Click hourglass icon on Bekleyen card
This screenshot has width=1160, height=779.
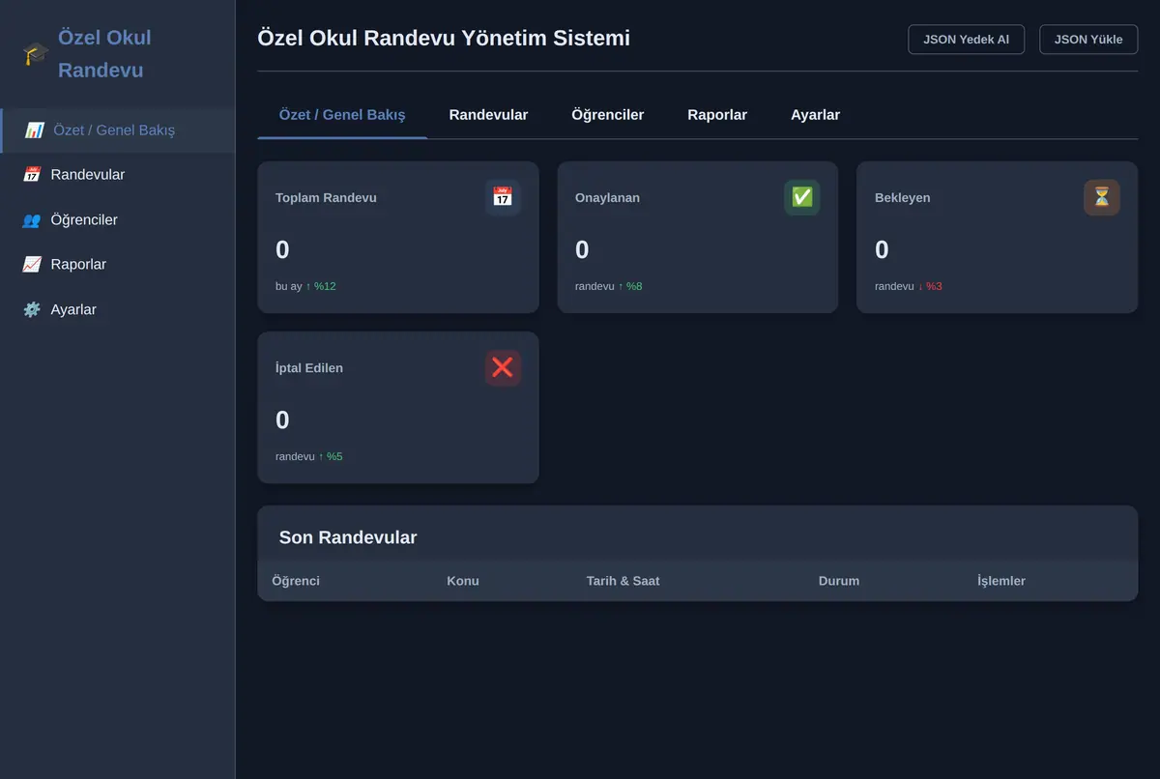click(x=1102, y=197)
